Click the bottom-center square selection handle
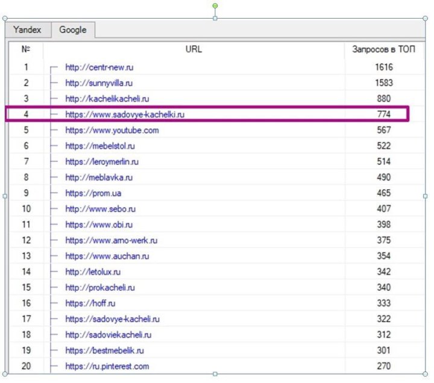The image size is (434, 383). point(215,374)
